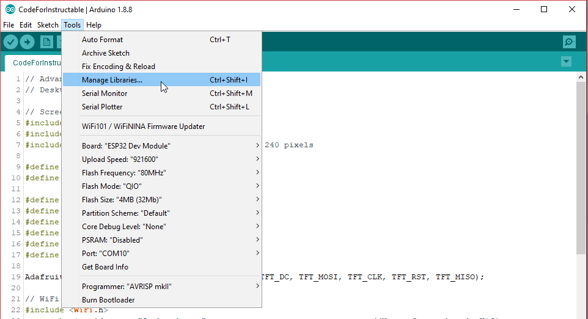The height and width of the screenshot is (319, 588).
Task: Expand Upload Speed: "921600" submenu
Action: [161, 159]
